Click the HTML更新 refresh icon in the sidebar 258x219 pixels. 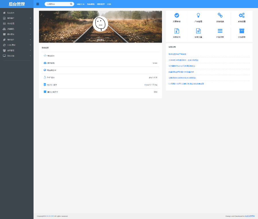[x=4, y=45]
